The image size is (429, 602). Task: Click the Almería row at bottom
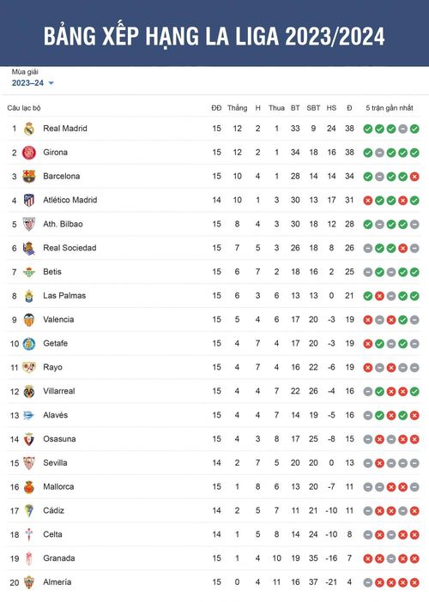pyautogui.click(x=214, y=582)
